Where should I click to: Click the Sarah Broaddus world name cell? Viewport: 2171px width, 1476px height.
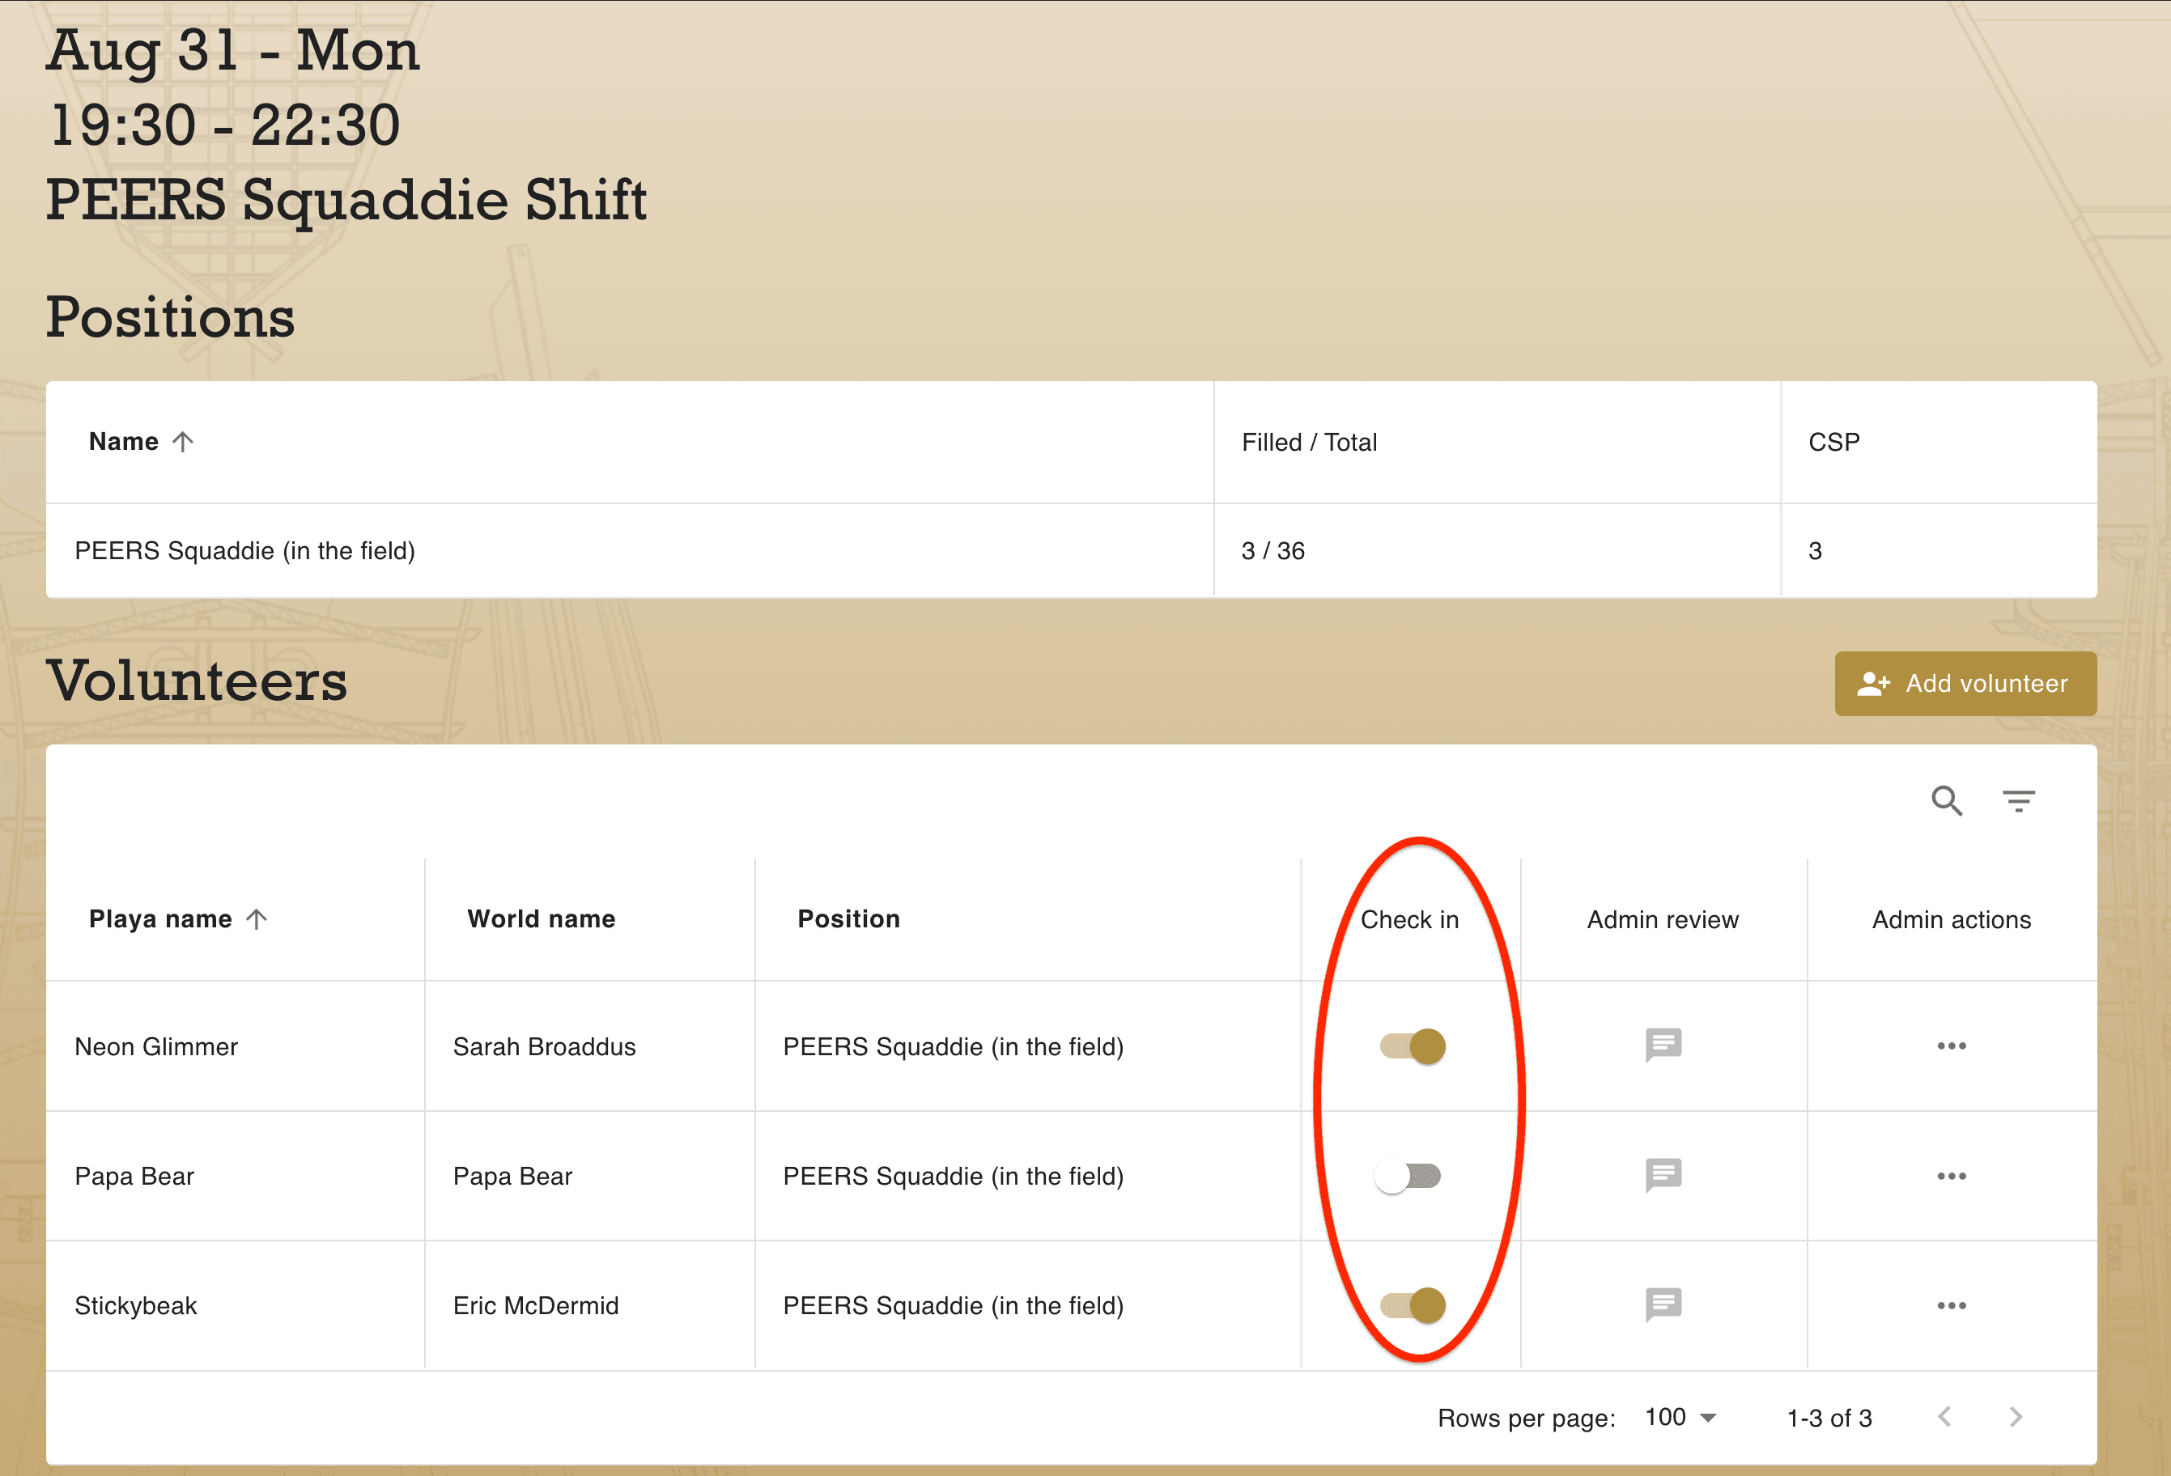(545, 1046)
